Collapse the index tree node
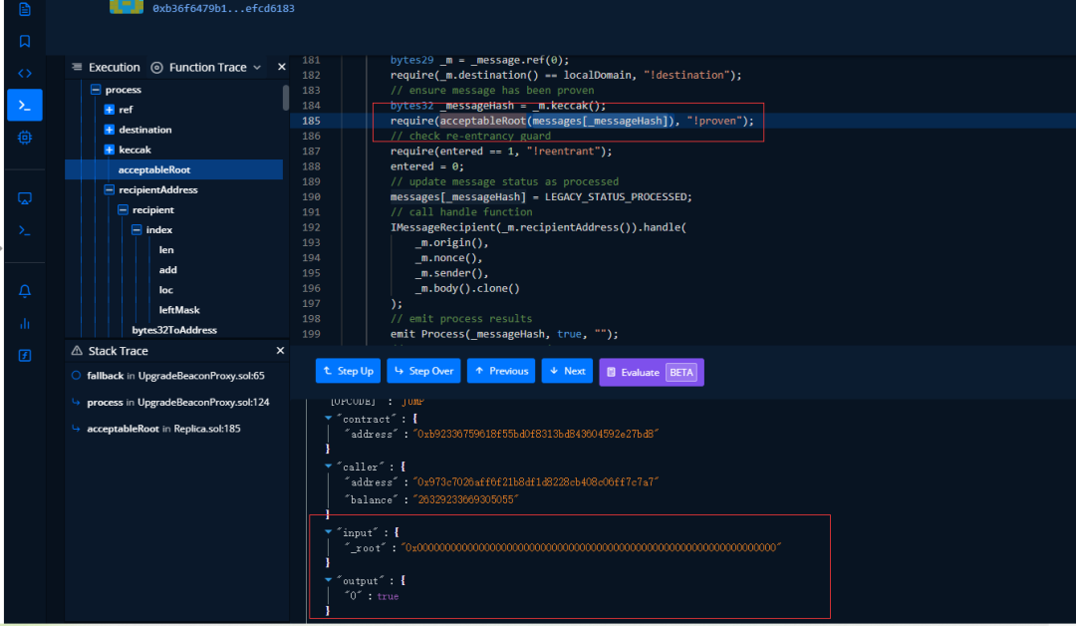The width and height of the screenshot is (1076, 626). [x=136, y=230]
